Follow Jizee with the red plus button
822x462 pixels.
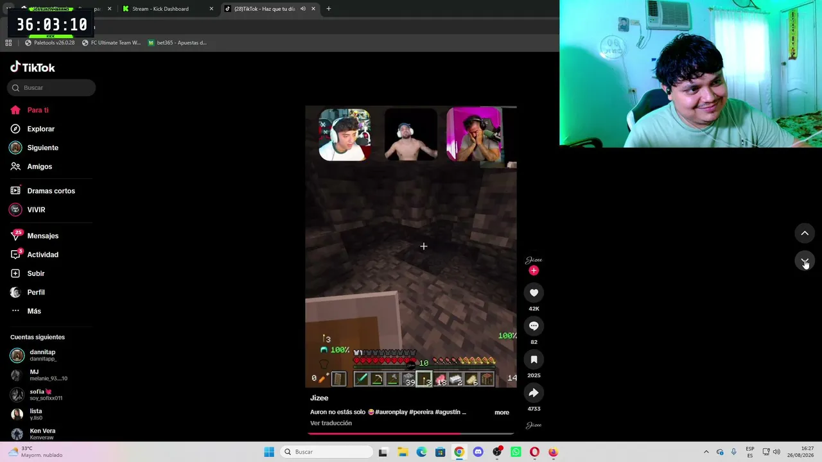pos(534,271)
